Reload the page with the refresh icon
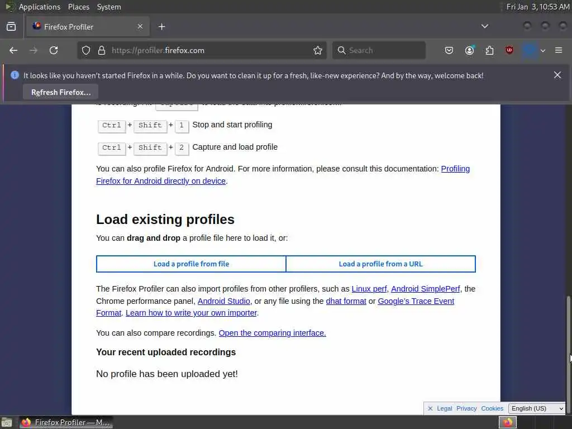The width and height of the screenshot is (572, 429). (54, 50)
